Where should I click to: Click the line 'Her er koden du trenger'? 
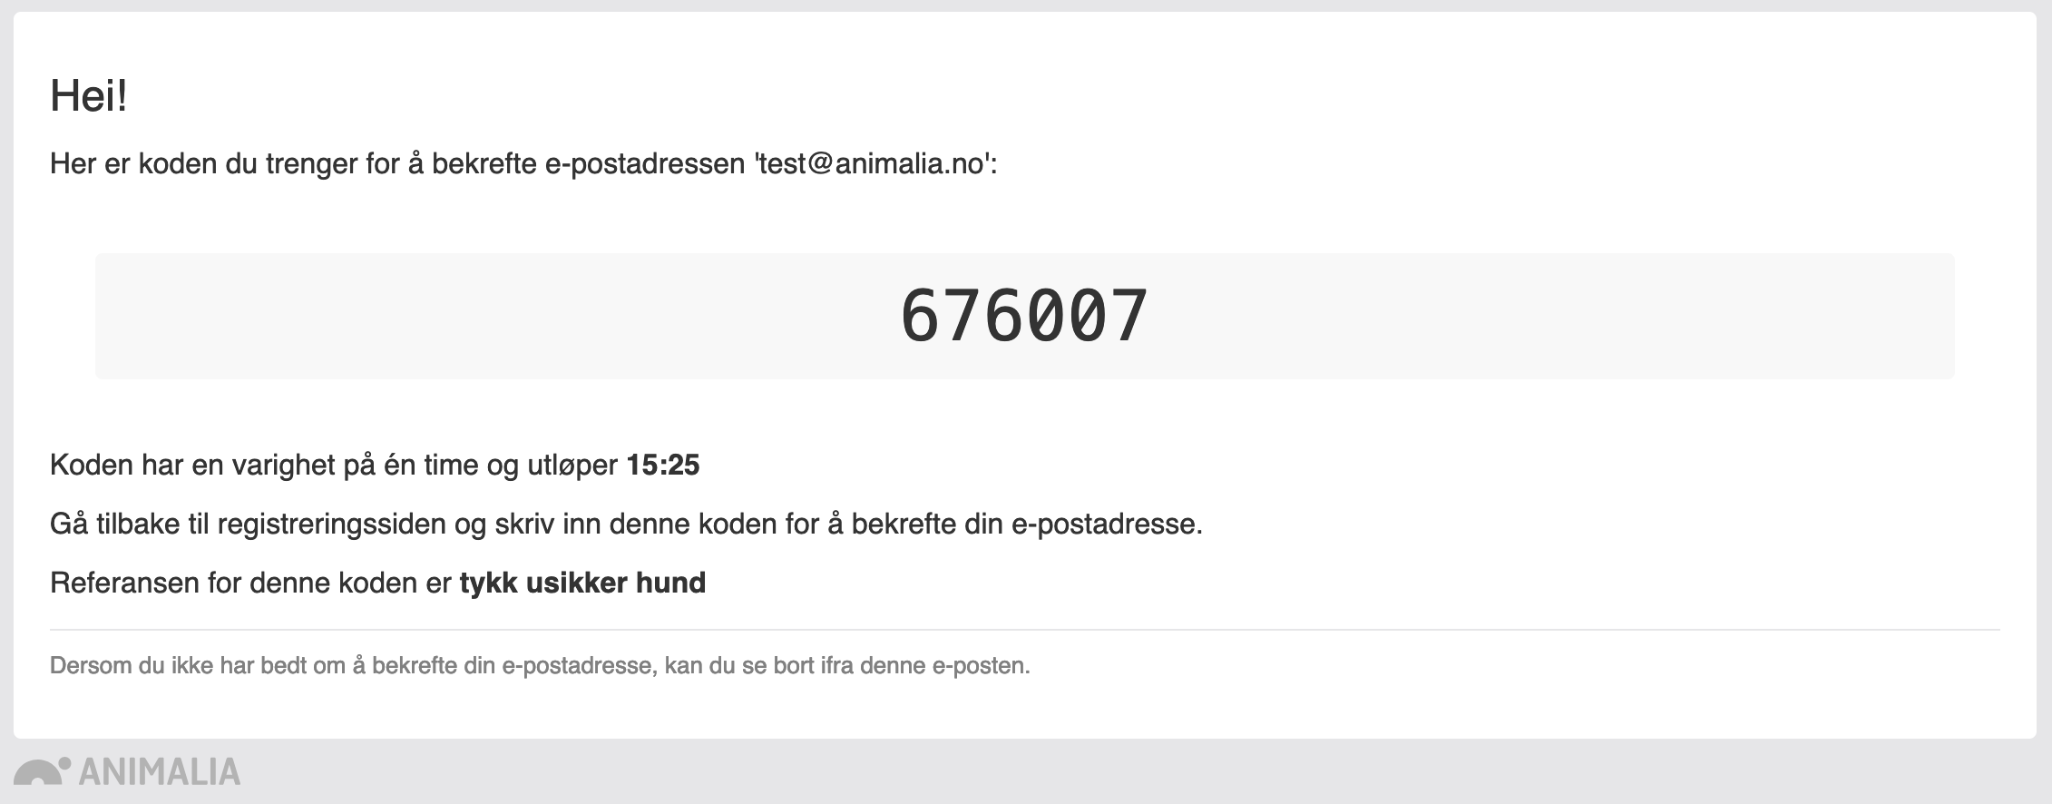523,164
